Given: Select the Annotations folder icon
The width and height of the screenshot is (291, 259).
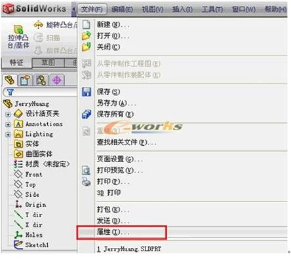Looking at the screenshot, I should tap(18, 124).
